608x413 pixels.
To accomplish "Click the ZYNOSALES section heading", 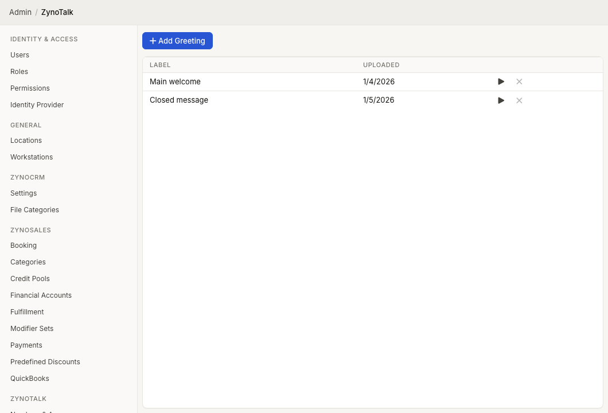I will [30, 230].
